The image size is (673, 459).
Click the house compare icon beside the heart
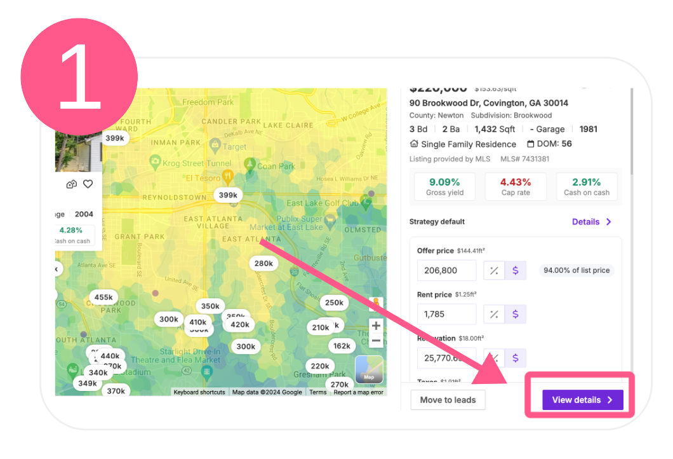[72, 184]
